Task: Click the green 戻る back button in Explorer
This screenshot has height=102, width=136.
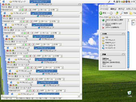Action: pos(103,13)
